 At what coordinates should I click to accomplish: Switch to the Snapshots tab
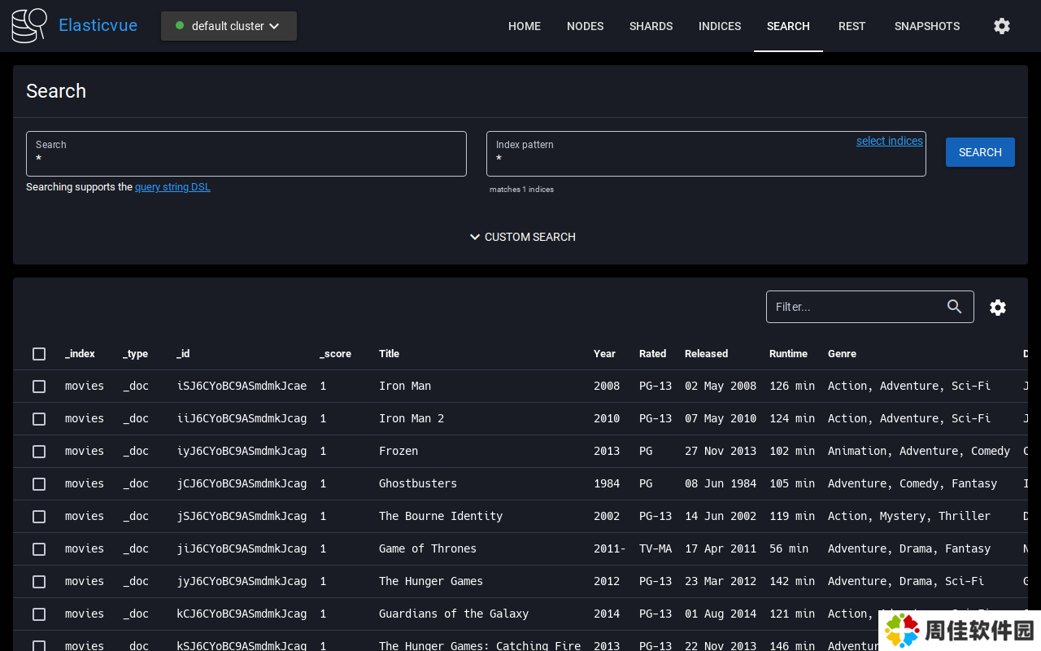(x=926, y=26)
